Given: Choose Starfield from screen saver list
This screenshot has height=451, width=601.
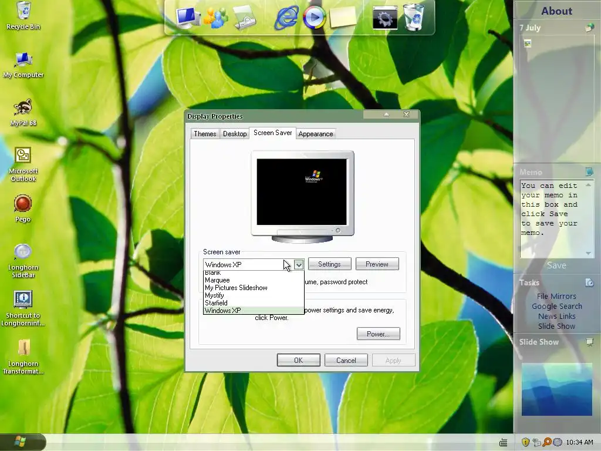Looking at the screenshot, I should [x=254, y=303].
